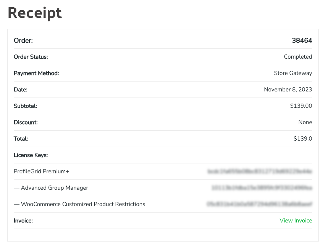Image resolution: width=323 pixels, height=248 pixels.
Task: Click the License Keys section label
Action: [x=31, y=155]
